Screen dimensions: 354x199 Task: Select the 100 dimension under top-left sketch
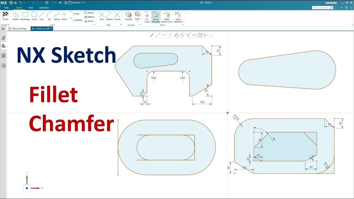coord(202,102)
